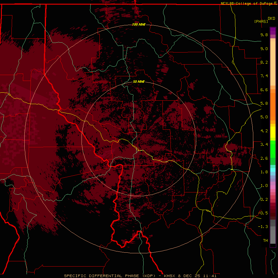Click the TH label on the legend
This screenshot has width=278, height=278.
265,241
